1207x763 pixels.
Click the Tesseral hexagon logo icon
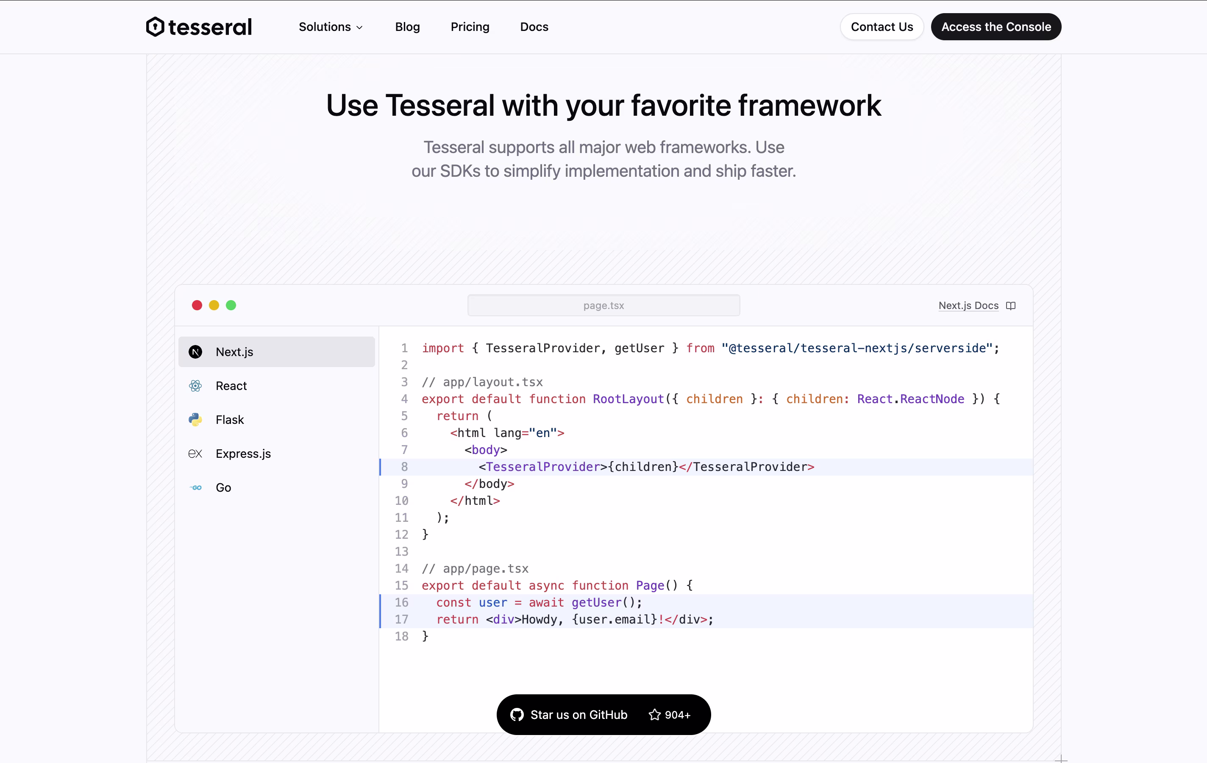coord(155,27)
